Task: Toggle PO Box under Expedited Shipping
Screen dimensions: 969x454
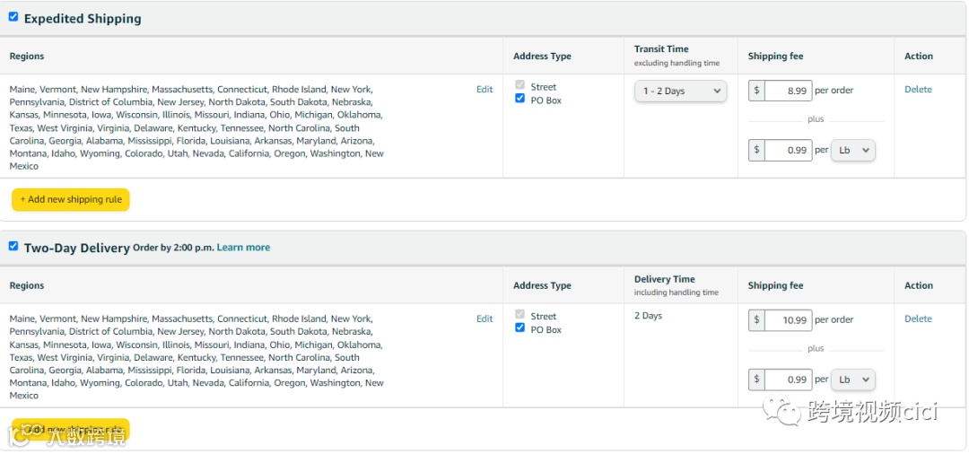Action: [x=520, y=100]
